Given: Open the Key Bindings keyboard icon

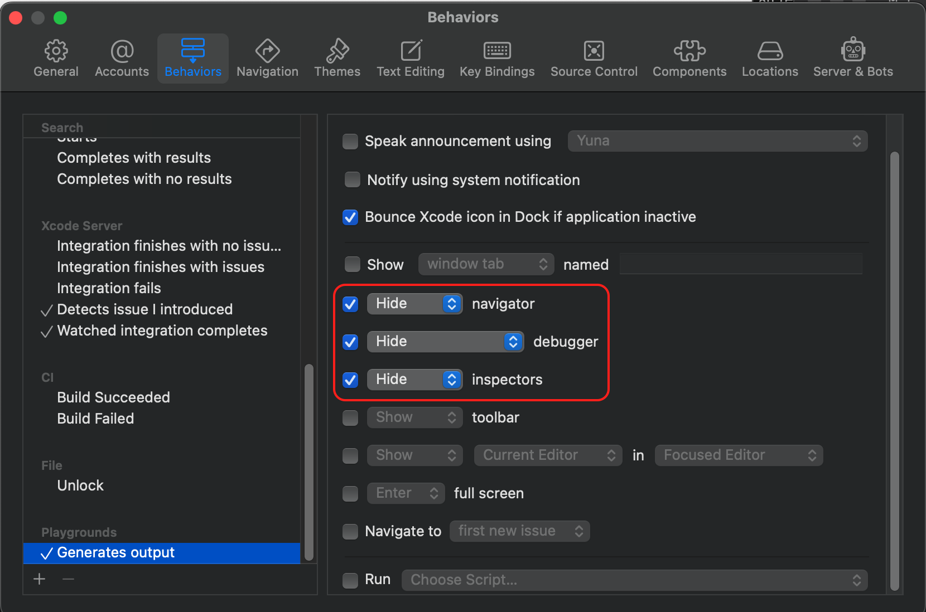Looking at the screenshot, I should tap(497, 51).
